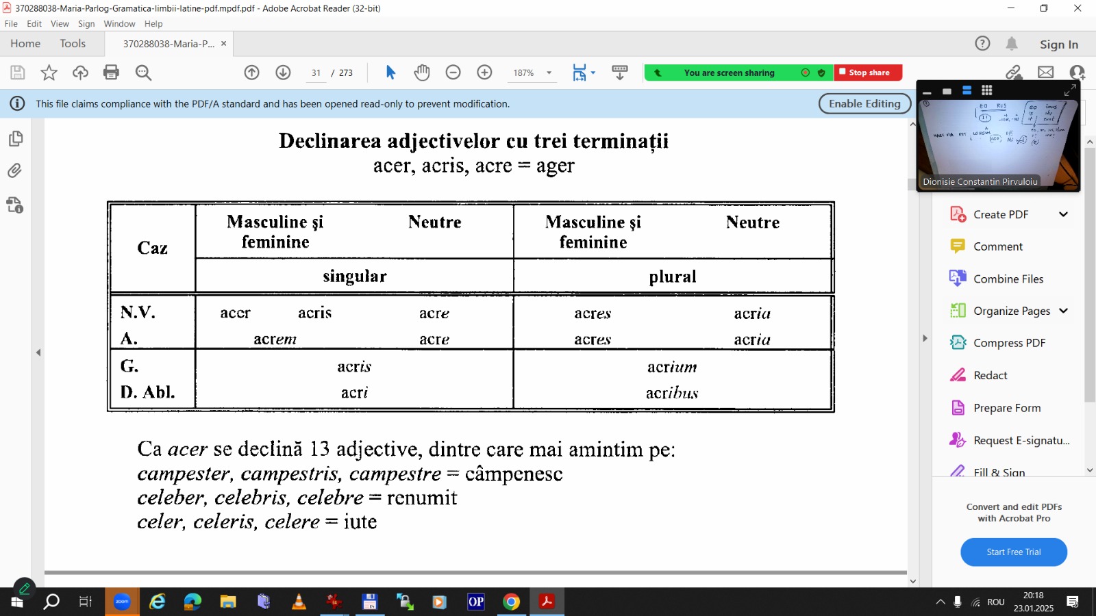Expand Organize Pages options chevron
1096x616 pixels.
(x=1063, y=311)
